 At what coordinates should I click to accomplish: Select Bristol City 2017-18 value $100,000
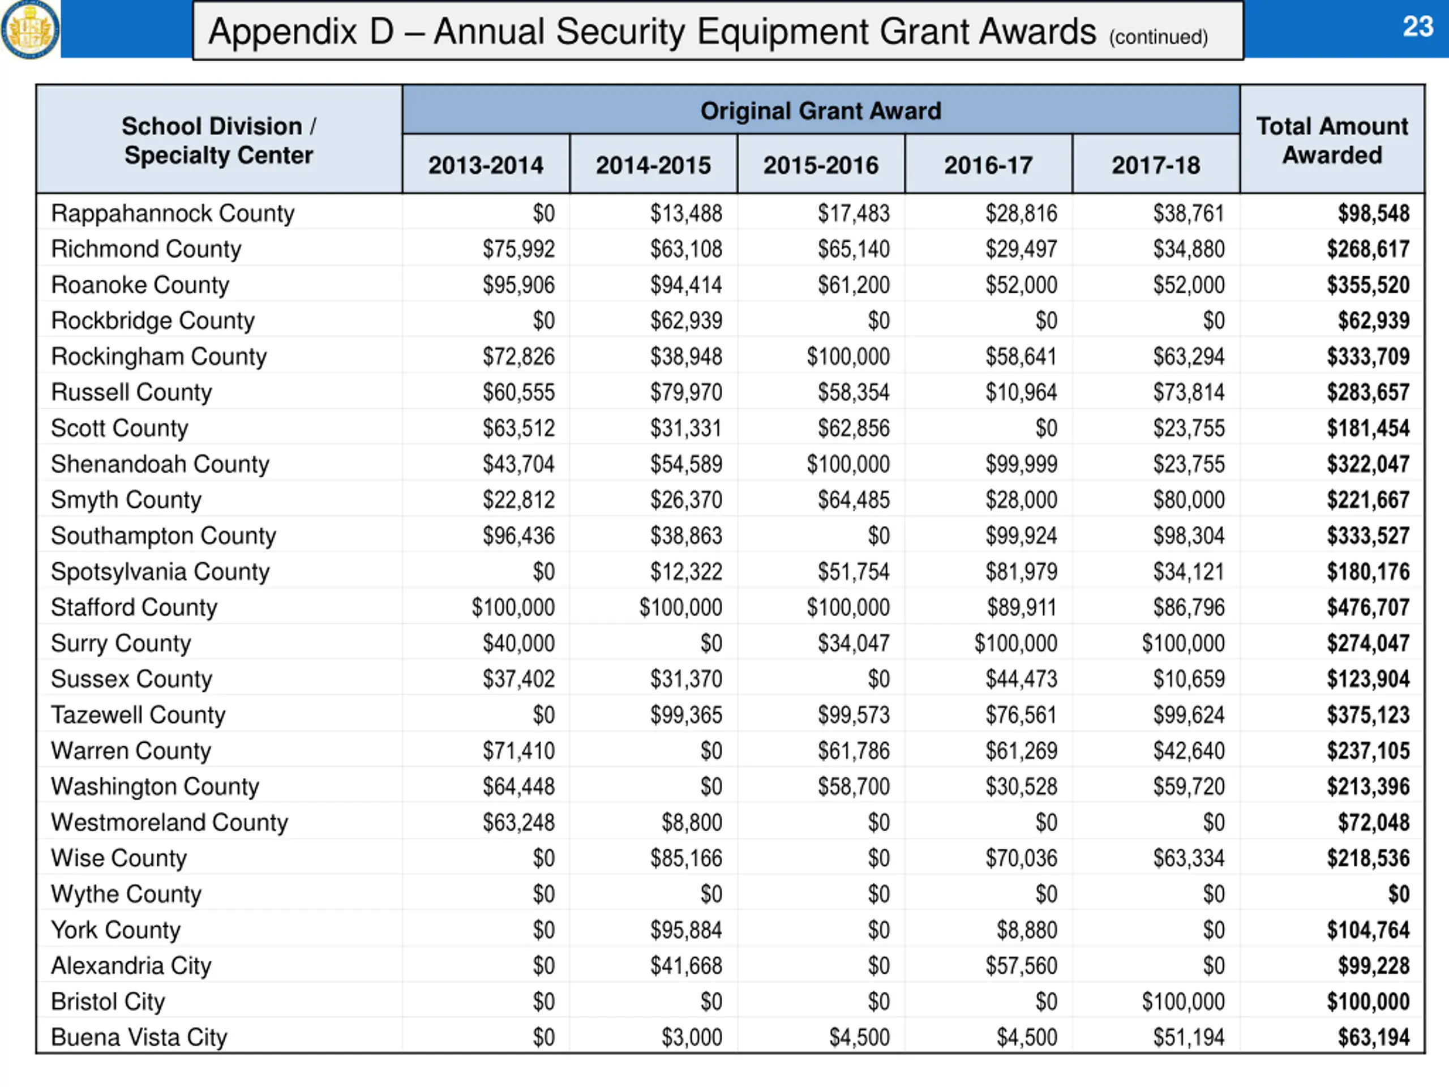(1182, 1002)
